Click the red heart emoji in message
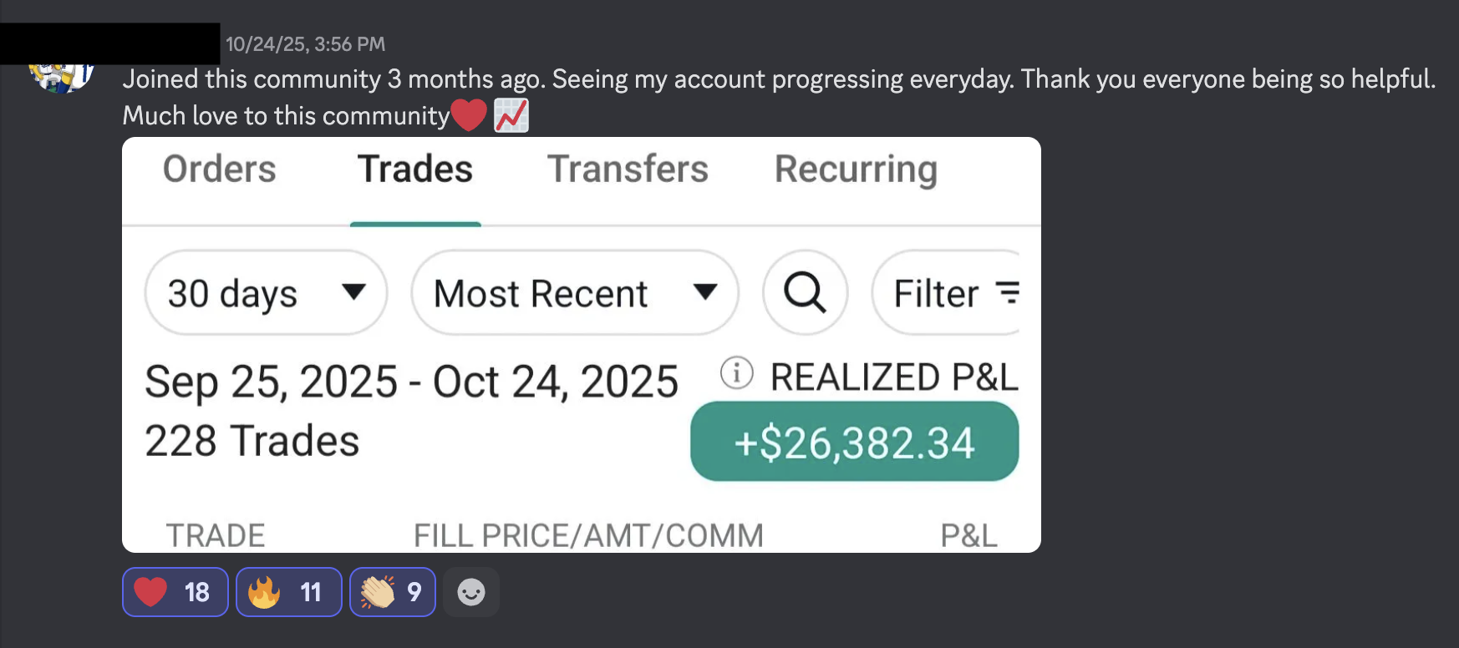 [469, 115]
